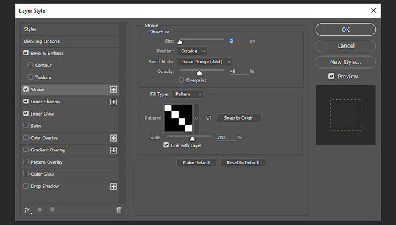Select the Pattern Overlay effect entry

coord(69,162)
